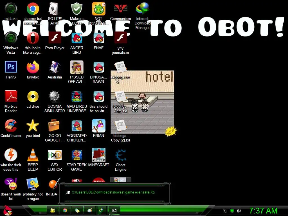
Task: Select the 'cd drive' disc icon
Action: point(33,96)
